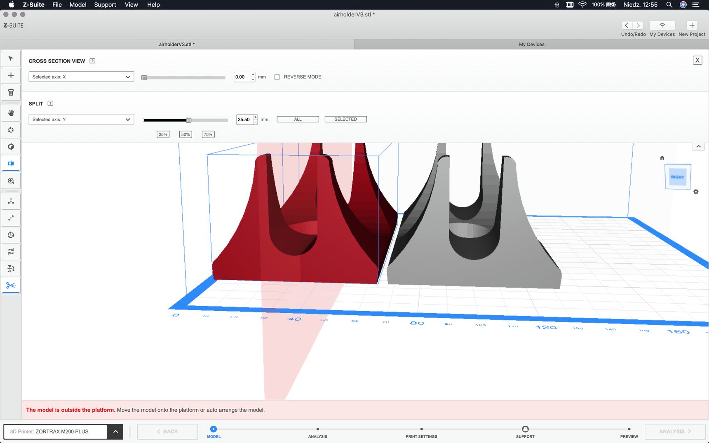Select the pan hand tool
Screen dimensions: 709x443
11,113
